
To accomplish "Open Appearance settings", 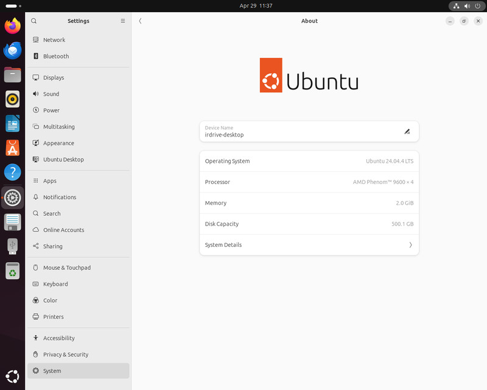I will pos(79,143).
